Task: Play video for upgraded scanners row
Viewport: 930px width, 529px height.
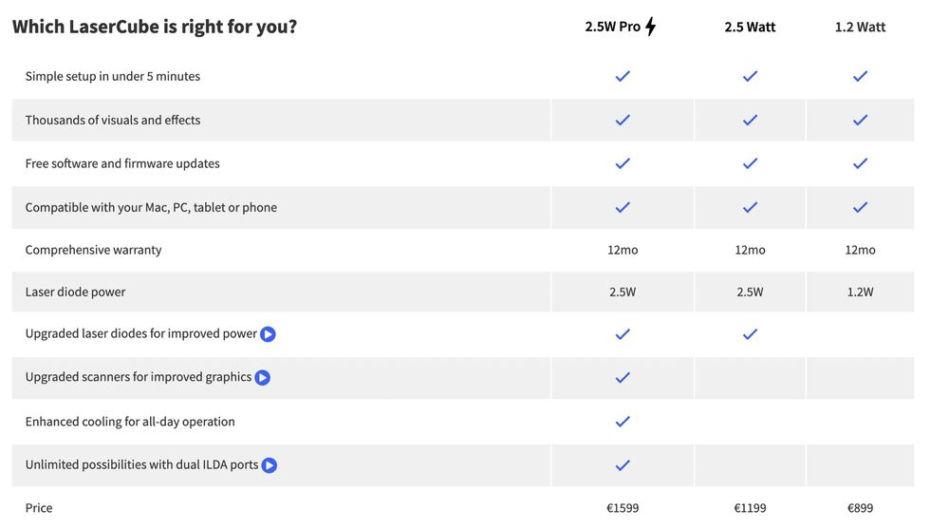Action: pyautogui.click(x=263, y=378)
